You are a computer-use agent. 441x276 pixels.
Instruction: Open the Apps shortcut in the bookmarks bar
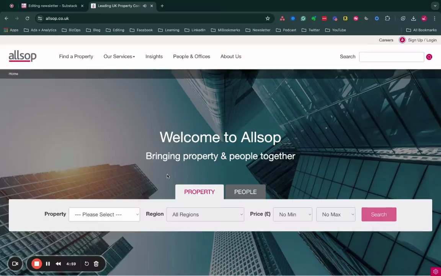(x=11, y=30)
